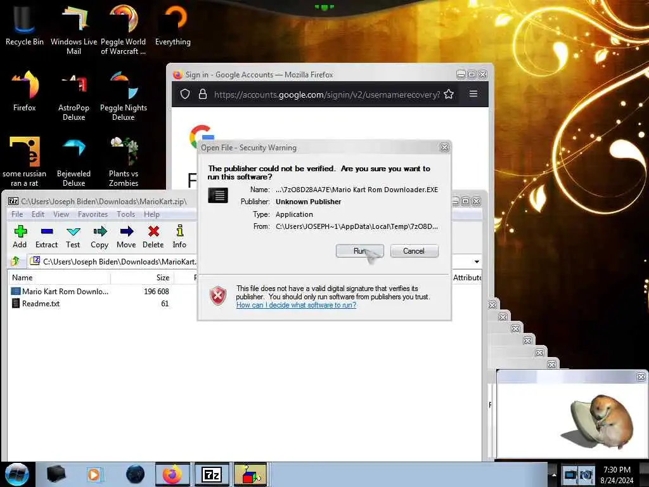Open the View menu in 7-Zip
The image size is (649, 487).
61,214
